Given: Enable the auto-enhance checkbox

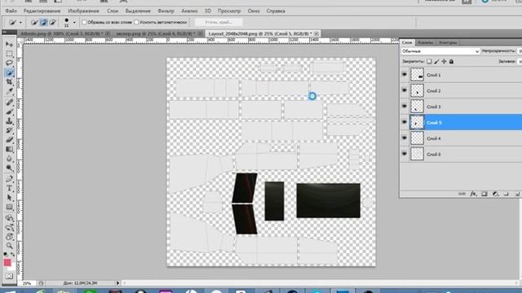Looking at the screenshot, I should tap(136, 22).
